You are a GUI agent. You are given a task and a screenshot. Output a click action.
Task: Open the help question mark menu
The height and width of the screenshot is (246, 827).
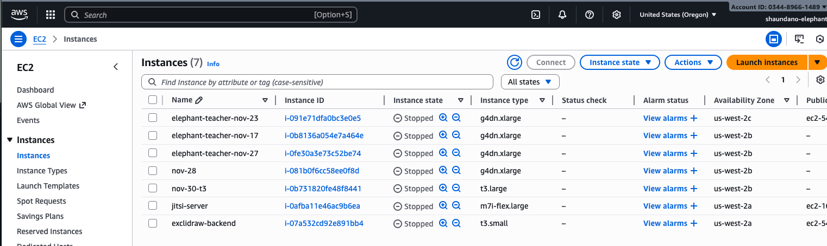click(x=590, y=15)
